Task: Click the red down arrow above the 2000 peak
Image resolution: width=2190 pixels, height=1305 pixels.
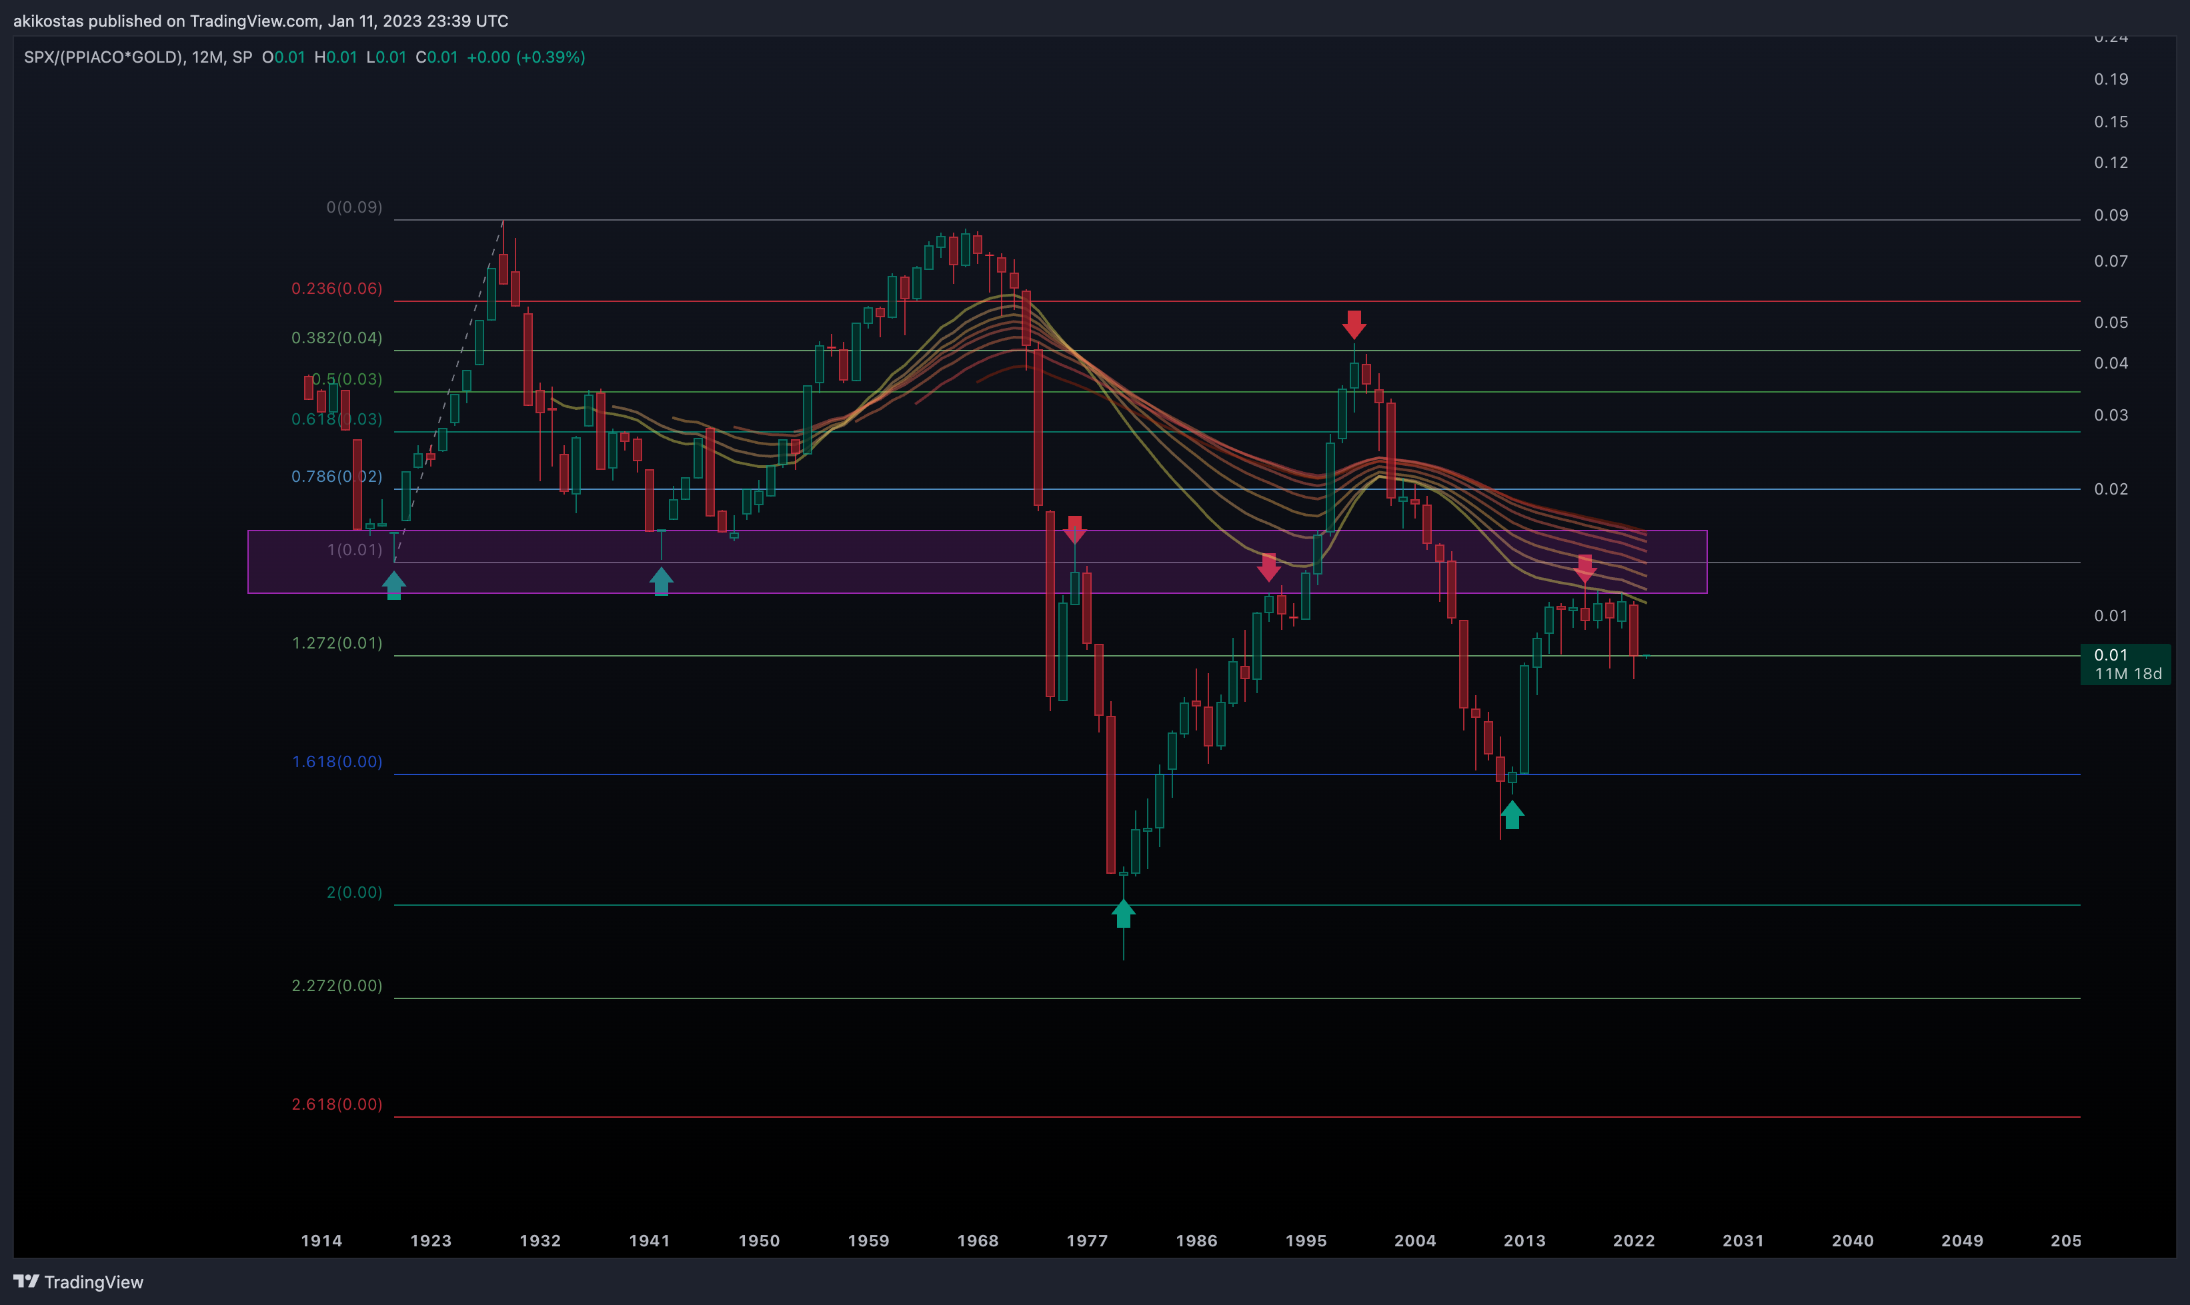Action: coord(1354,325)
